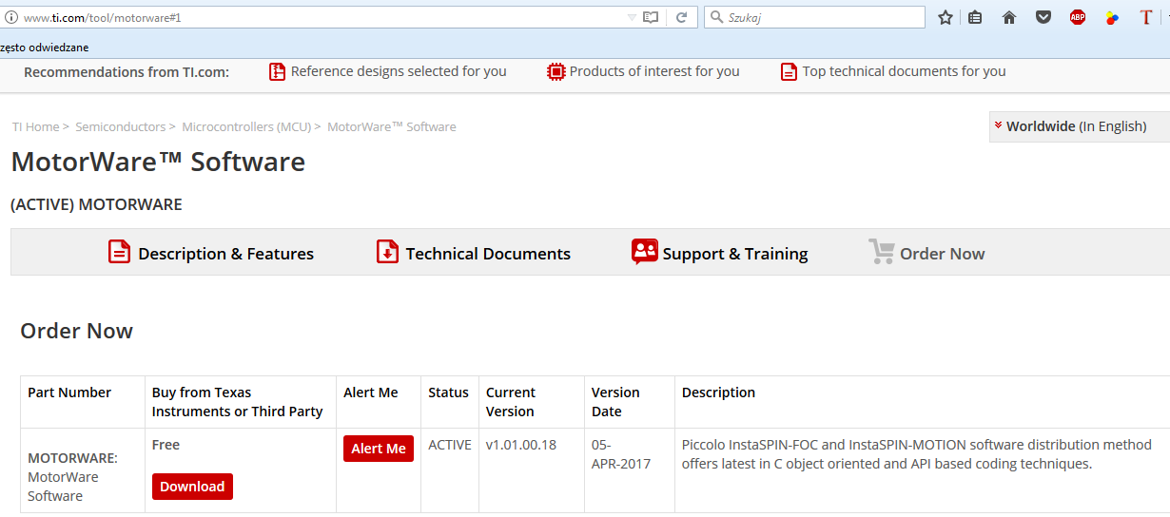Click the 05-APR-2017 date cell

[x=621, y=454]
